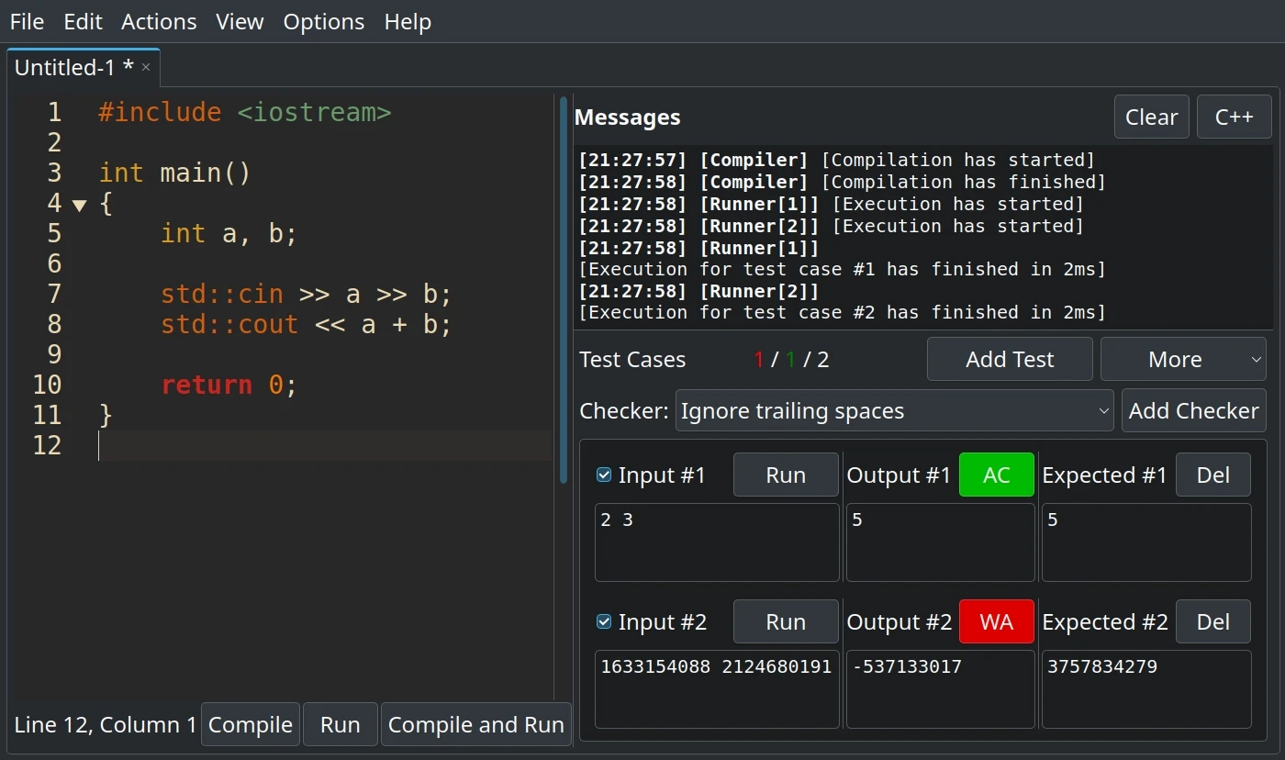Run test case #2
1285x760 pixels.
(786, 621)
